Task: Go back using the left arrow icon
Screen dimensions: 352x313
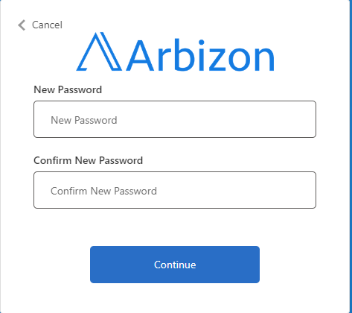Action: pyautogui.click(x=22, y=25)
